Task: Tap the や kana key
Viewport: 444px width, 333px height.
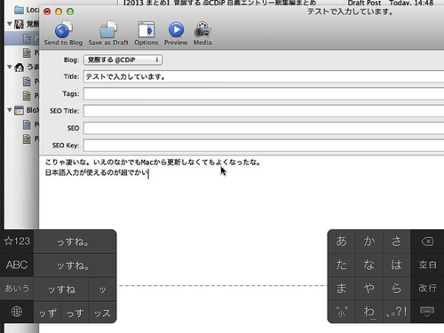Action: [369, 288]
